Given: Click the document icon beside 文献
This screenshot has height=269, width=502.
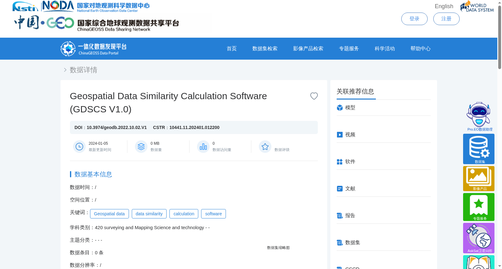Looking at the screenshot, I should [x=340, y=189].
